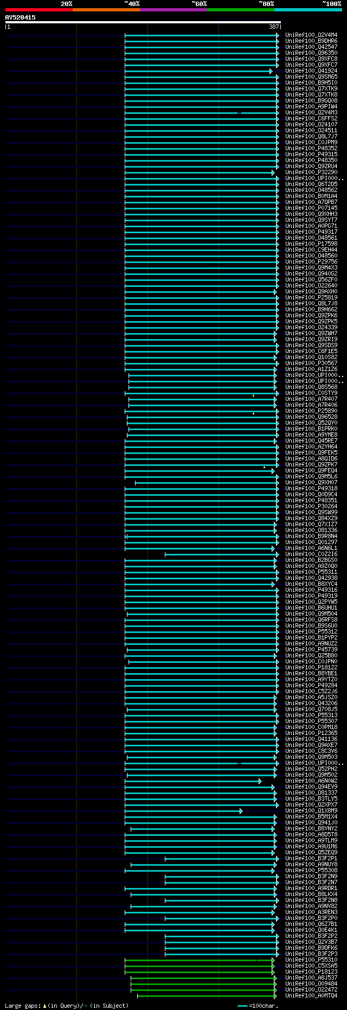Open hit UniRef100_B9DHR6

click(x=311, y=41)
